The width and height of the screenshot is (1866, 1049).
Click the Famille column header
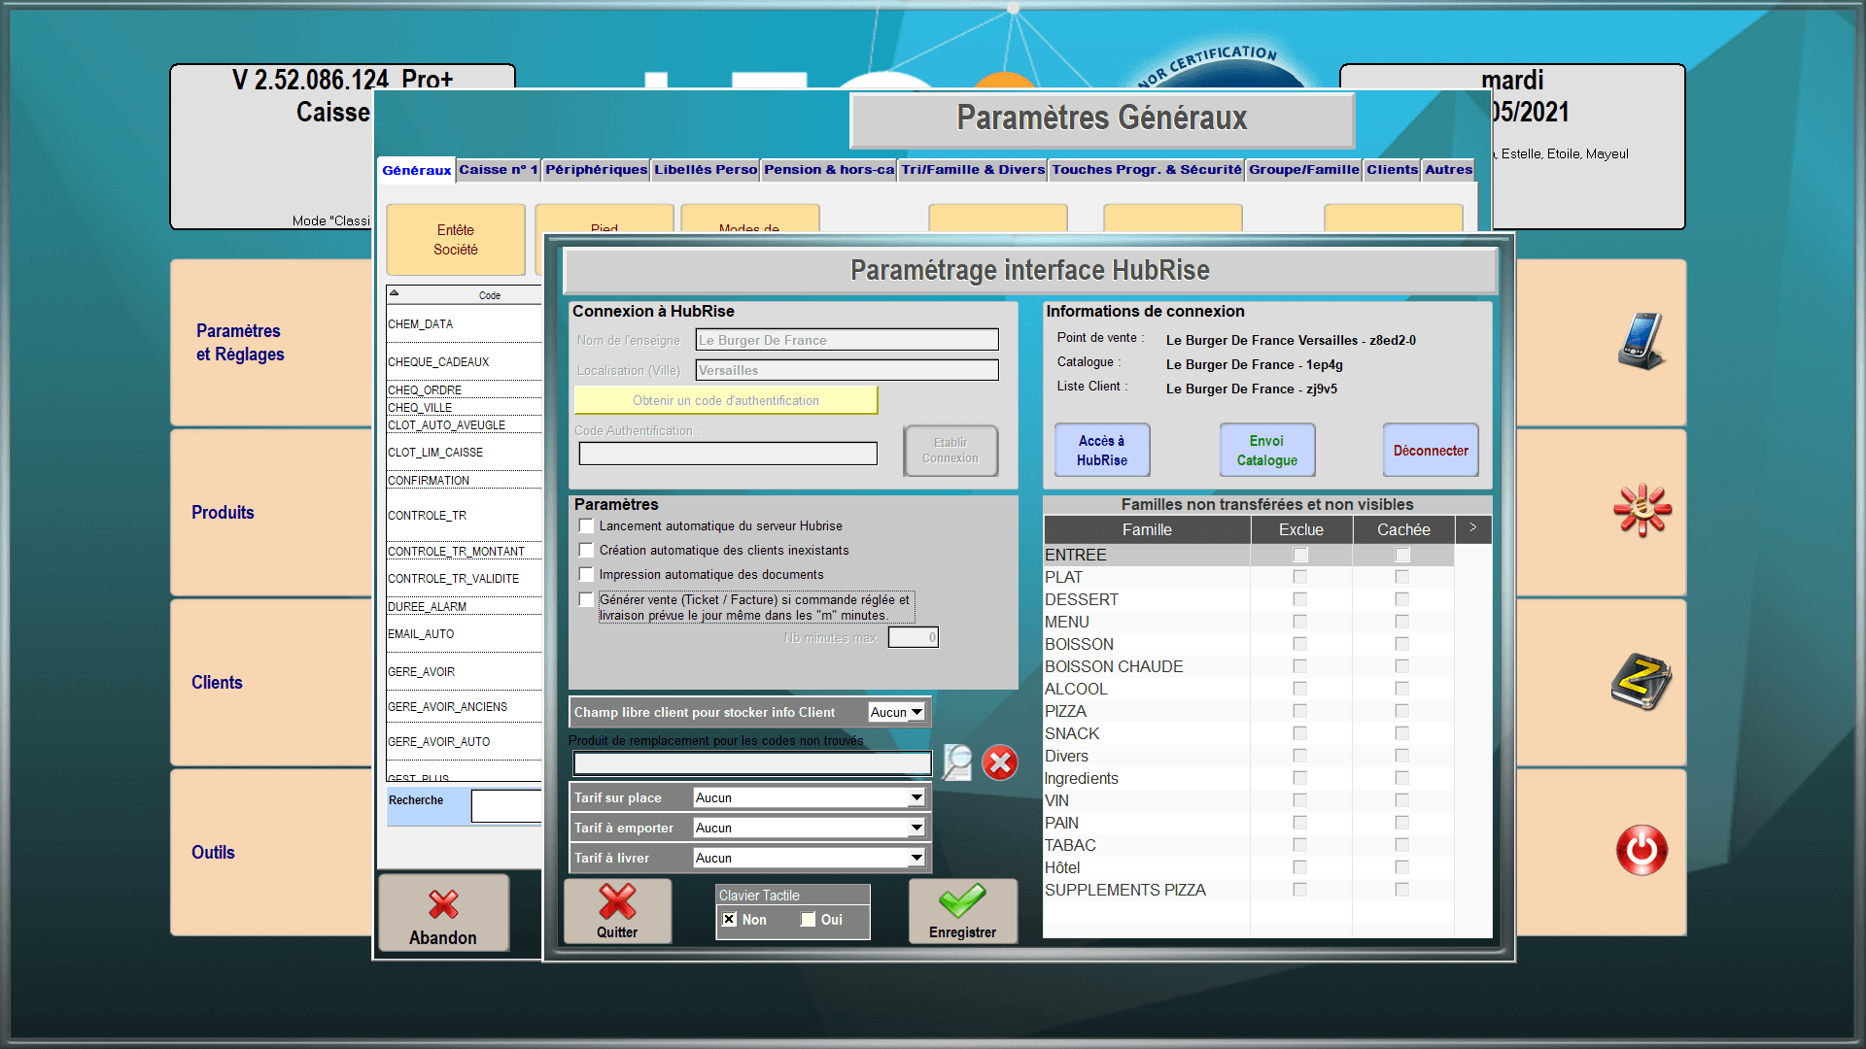1147,529
